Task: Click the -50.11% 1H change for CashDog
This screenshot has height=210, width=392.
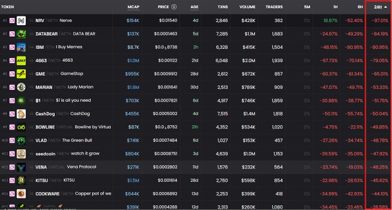Action: [x=328, y=114]
